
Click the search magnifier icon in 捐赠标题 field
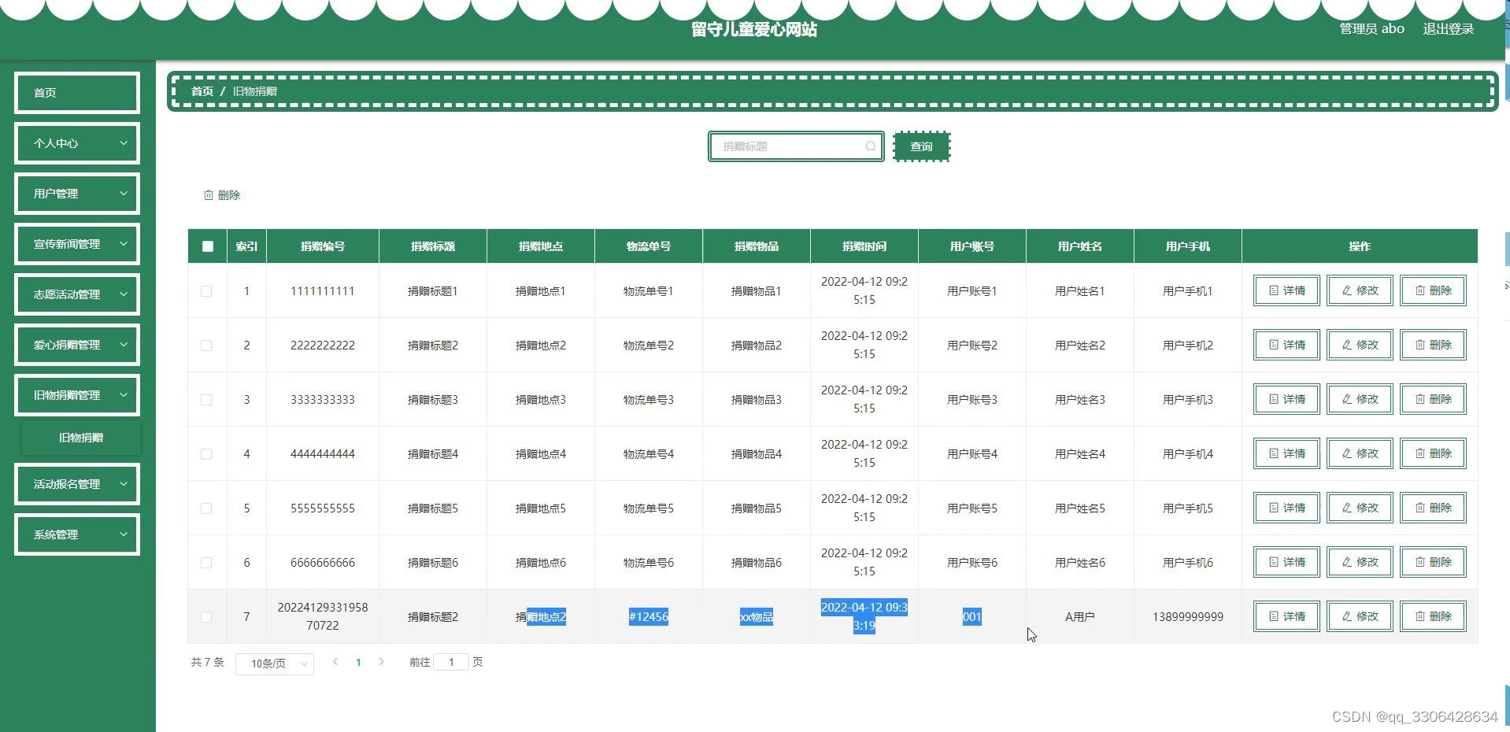tap(870, 146)
